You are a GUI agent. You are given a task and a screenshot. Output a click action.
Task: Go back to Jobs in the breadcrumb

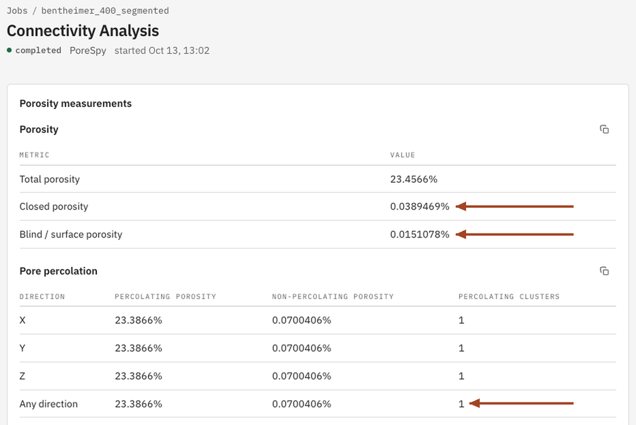point(17,11)
